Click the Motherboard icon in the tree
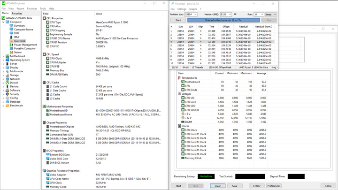 pos(8,56)
